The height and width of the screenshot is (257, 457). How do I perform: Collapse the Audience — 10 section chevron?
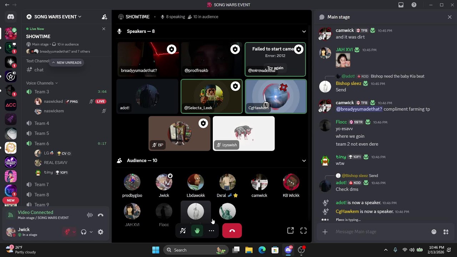304,161
